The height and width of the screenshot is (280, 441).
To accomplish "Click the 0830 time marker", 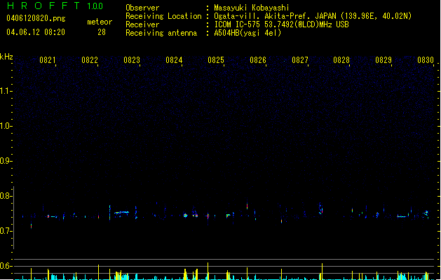I will point(426,60).
